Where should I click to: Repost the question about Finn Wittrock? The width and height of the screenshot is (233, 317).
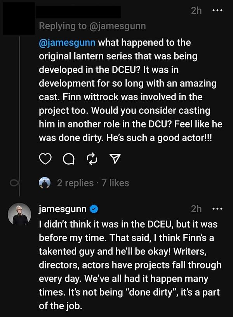92,158
